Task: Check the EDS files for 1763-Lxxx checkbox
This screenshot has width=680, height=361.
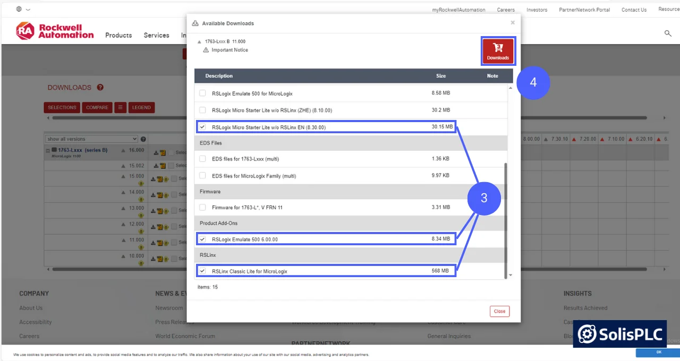Action: pos(202,159)
